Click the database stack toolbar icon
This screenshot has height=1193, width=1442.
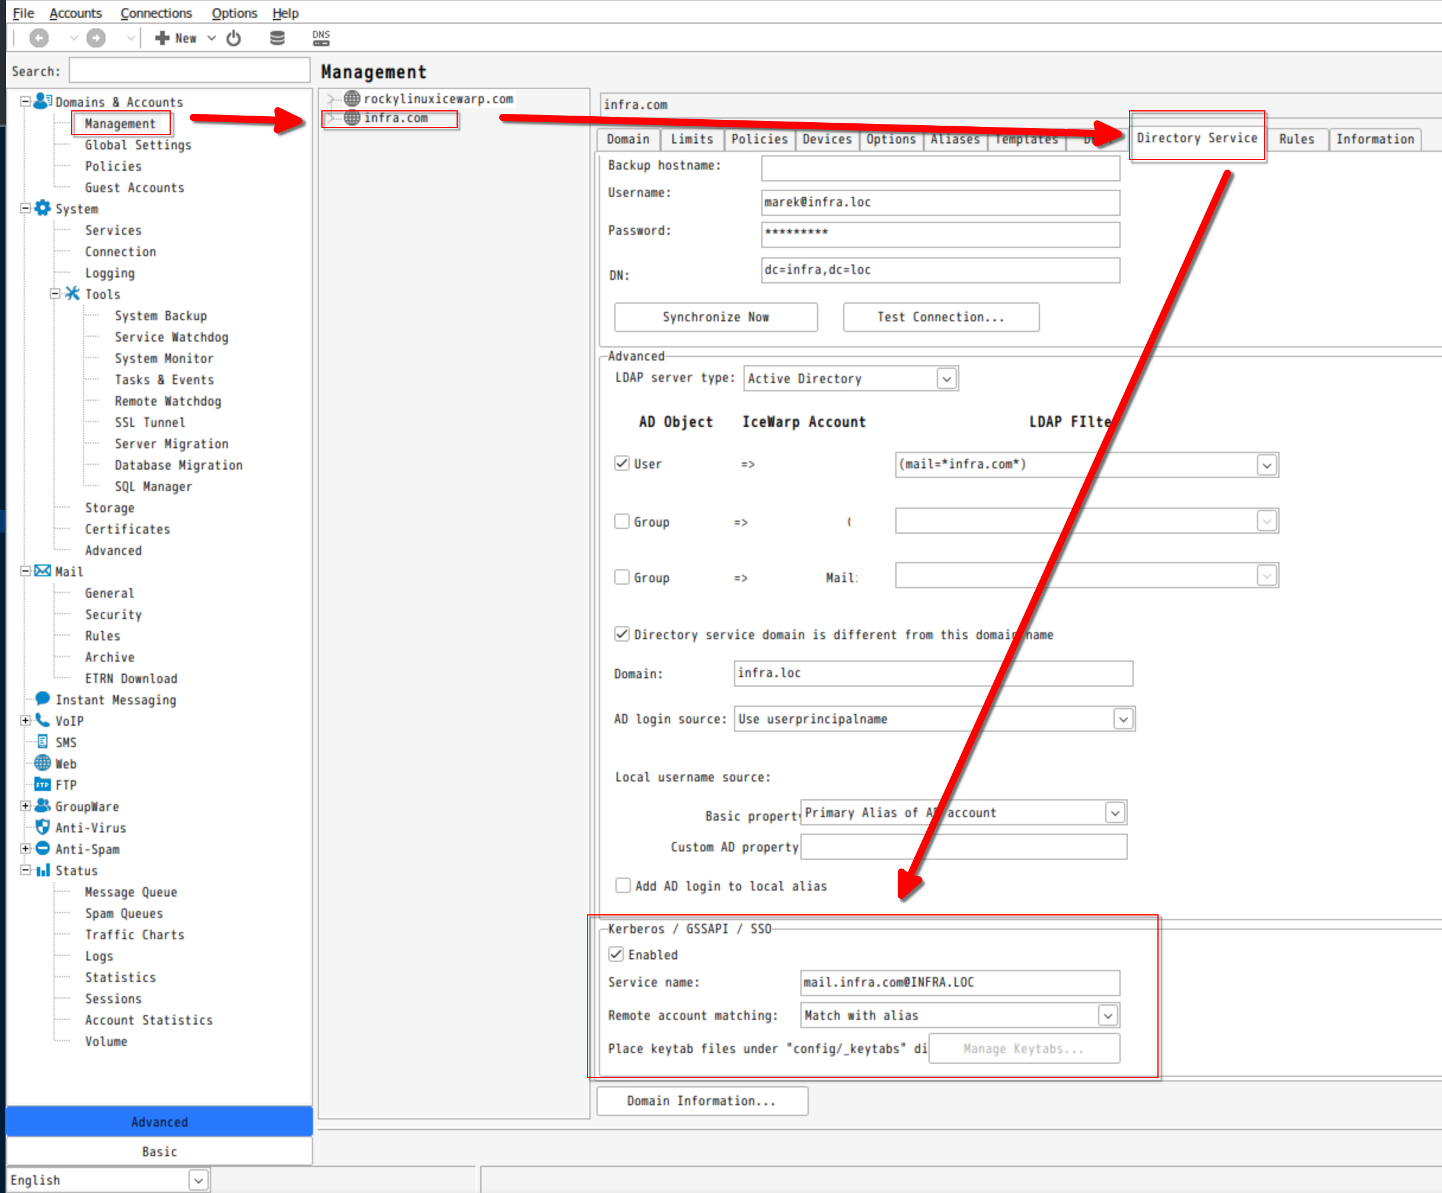pos(277,39)
